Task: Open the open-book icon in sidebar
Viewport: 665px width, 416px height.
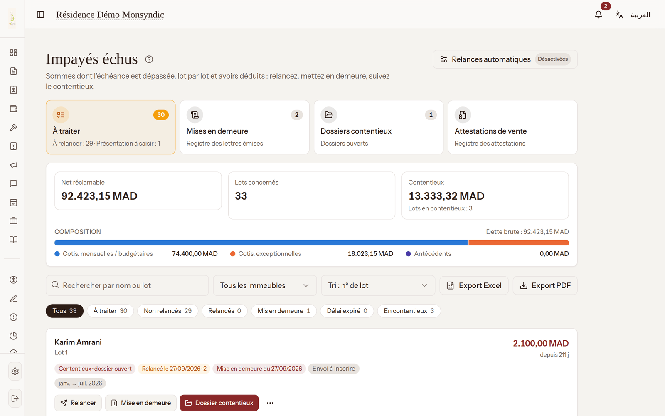Action: click(13, 240)
